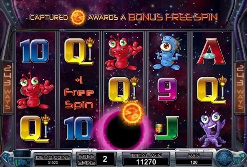Click the purple 9 symbol

[167, 89]
